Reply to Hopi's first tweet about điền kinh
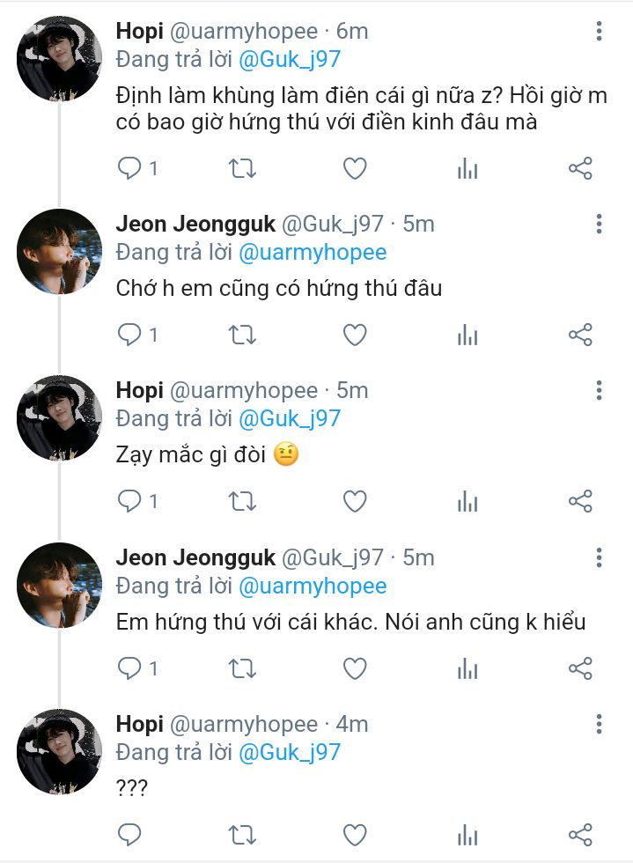 point(129,168)
